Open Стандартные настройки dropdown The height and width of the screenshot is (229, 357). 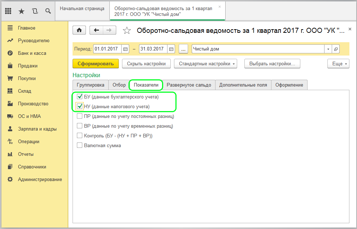pos(206,64)
